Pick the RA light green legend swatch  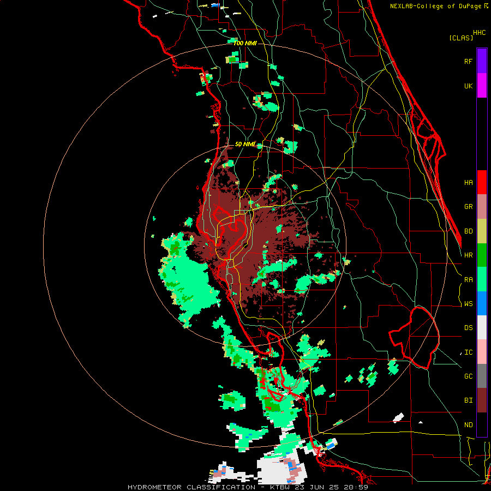tap(482, 279)
